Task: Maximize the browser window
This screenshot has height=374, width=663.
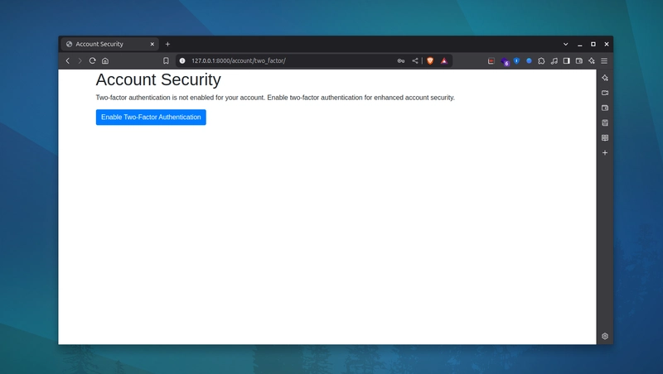Action: click(x=593, y=44)
